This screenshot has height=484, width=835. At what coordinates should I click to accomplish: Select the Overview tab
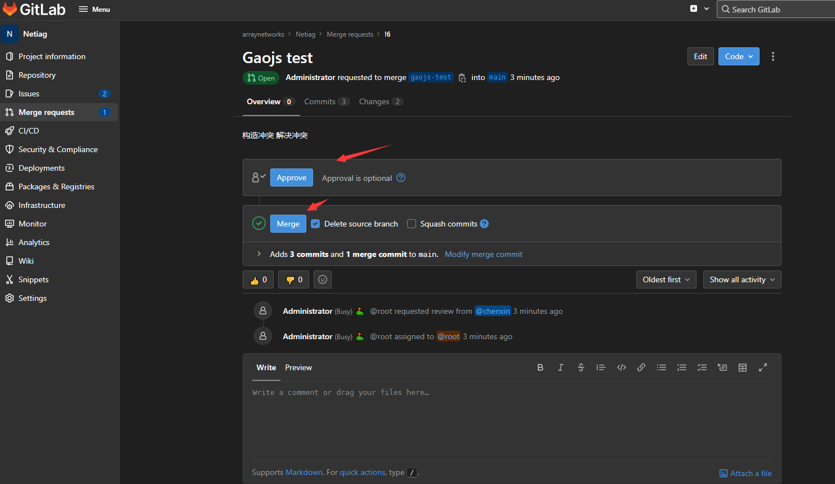pyautogui.click(x=270, y=102)
